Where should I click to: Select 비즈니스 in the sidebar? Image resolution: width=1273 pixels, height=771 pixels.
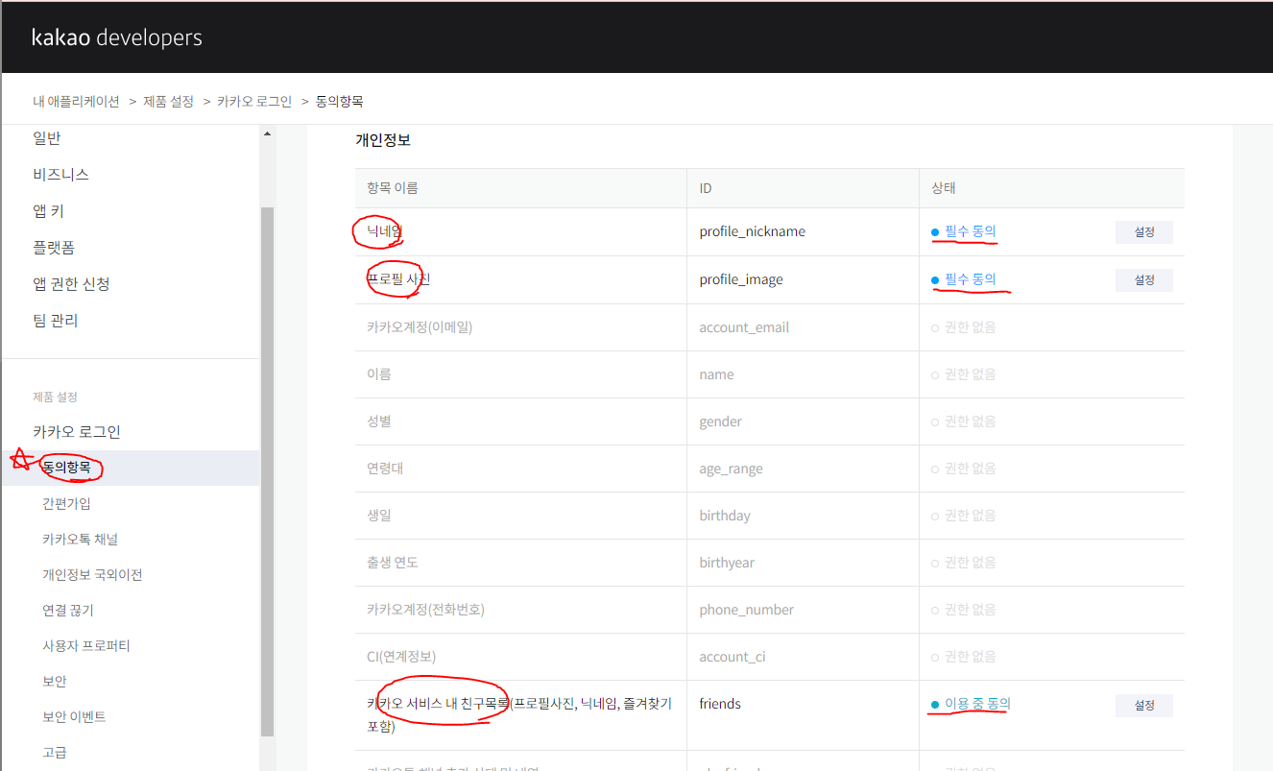[x=60, y=175]
